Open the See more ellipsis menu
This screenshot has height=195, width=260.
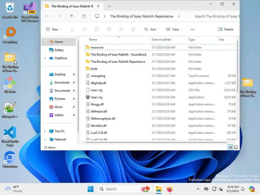(193, 29)
